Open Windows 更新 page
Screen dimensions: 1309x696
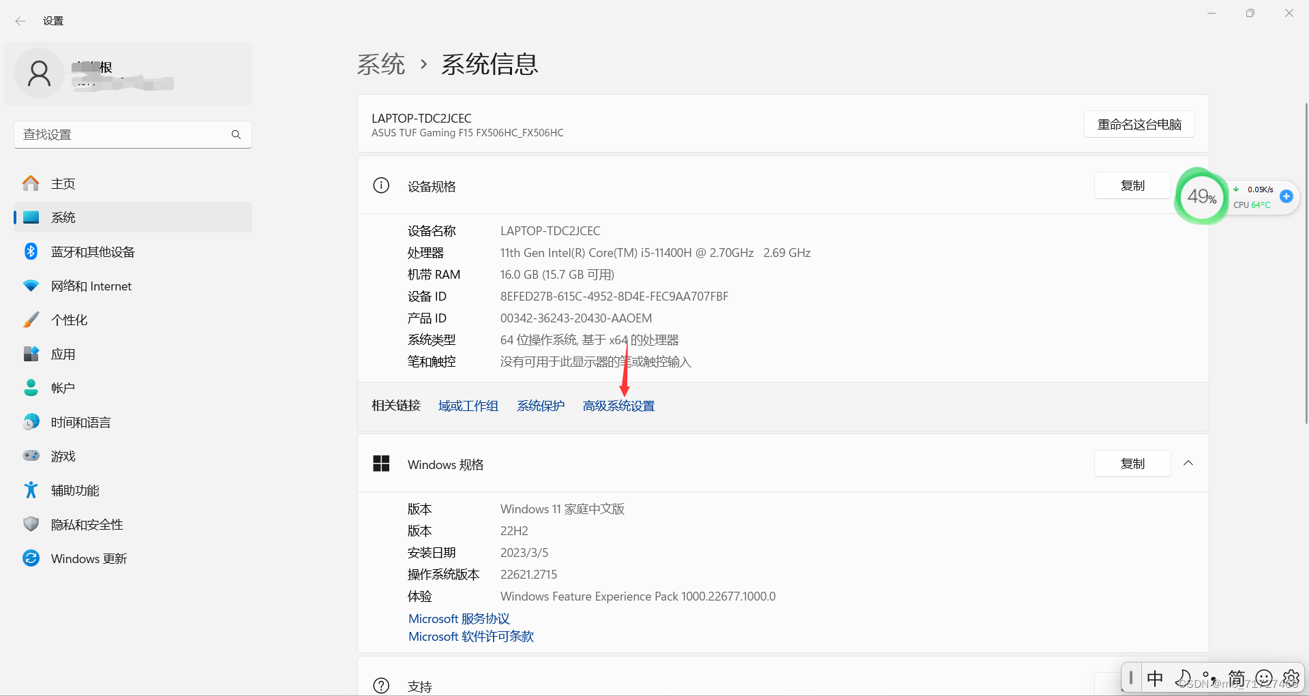(x=133, y=558)
